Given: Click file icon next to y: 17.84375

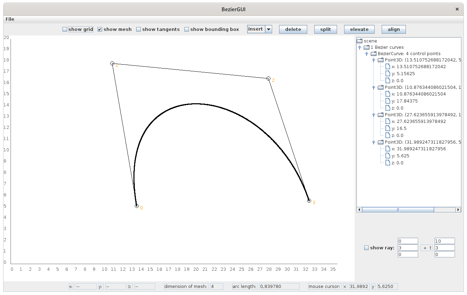Looking at the screenshot, I should click(x=387, y=101).
